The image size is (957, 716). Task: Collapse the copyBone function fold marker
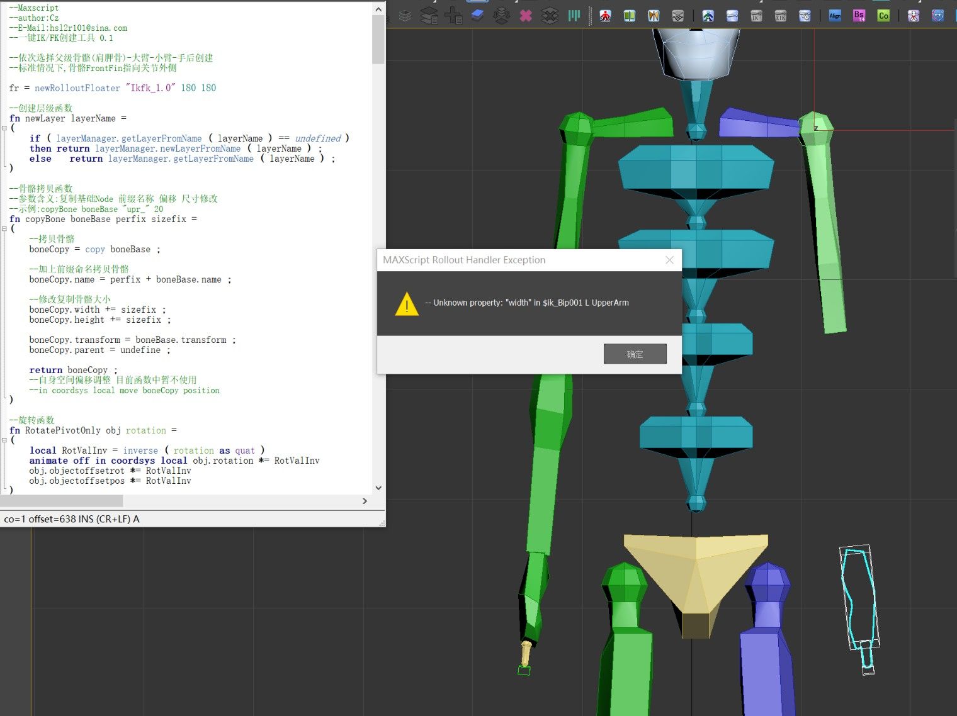[4, 229]
